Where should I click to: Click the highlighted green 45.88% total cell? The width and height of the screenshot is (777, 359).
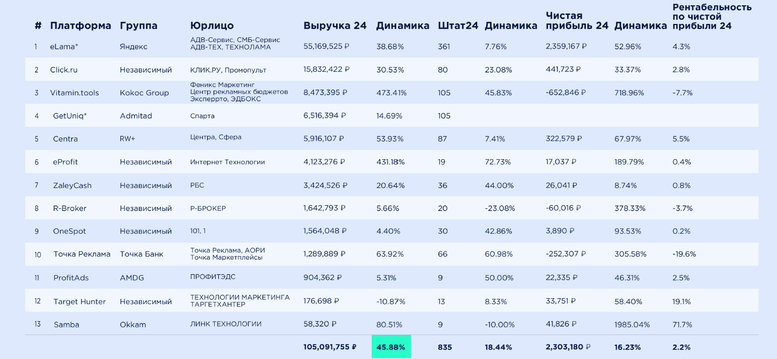(x=391, y=347)
